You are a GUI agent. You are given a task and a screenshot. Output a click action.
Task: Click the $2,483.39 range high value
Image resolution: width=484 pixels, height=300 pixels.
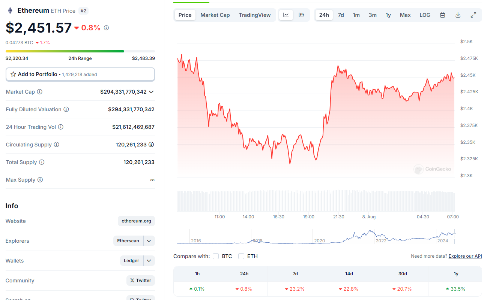(x=143, y=58)
